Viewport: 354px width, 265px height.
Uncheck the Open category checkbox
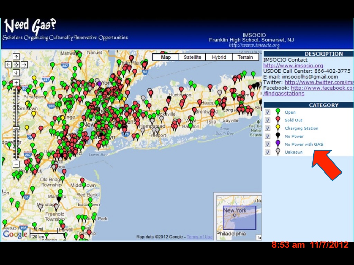(268, 112)
